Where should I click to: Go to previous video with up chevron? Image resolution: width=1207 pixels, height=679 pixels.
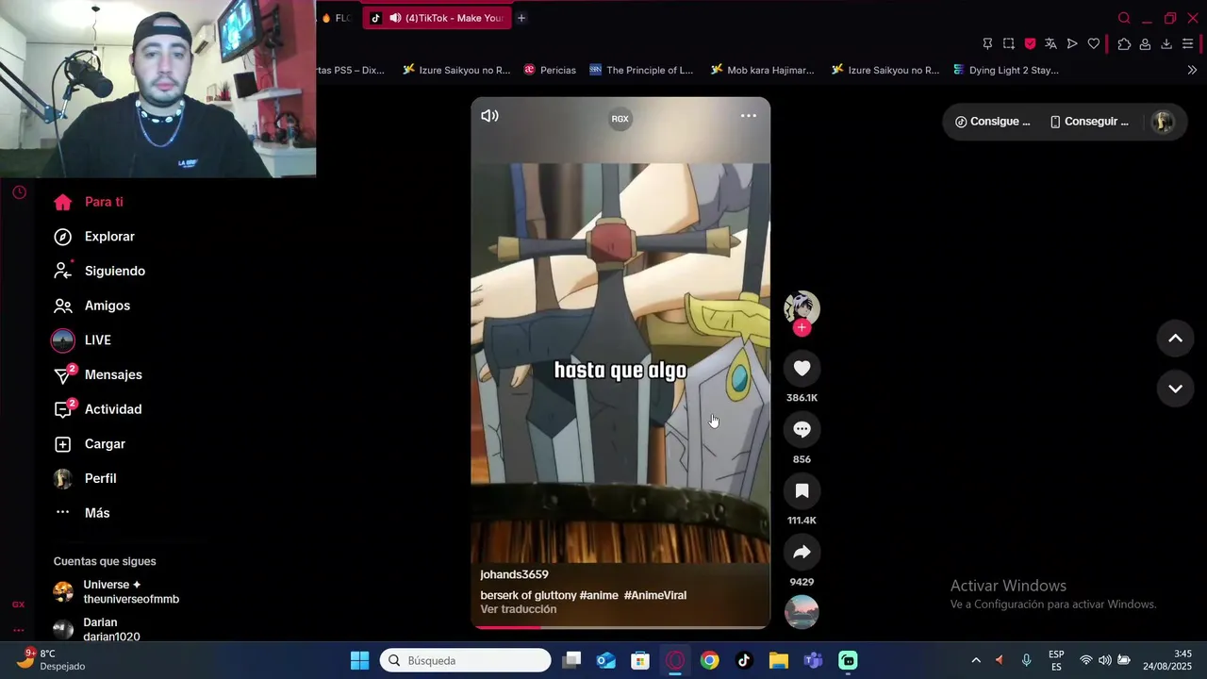1175,339
